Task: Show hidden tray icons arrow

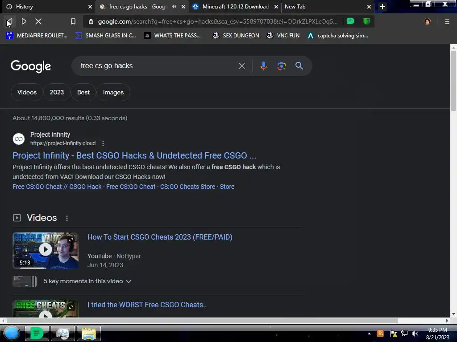Action: [x=369, y=334]
